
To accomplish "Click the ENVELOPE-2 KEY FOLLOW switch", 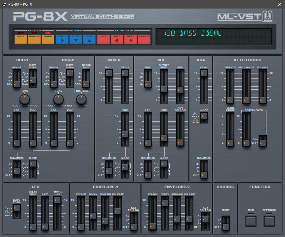I will 205,221.
